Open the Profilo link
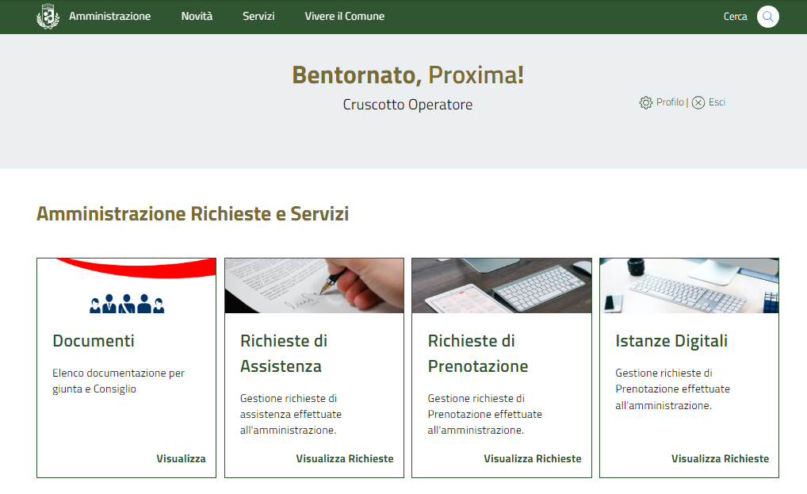Viewport: 807px width, 494px height. (x=670, y=102)
